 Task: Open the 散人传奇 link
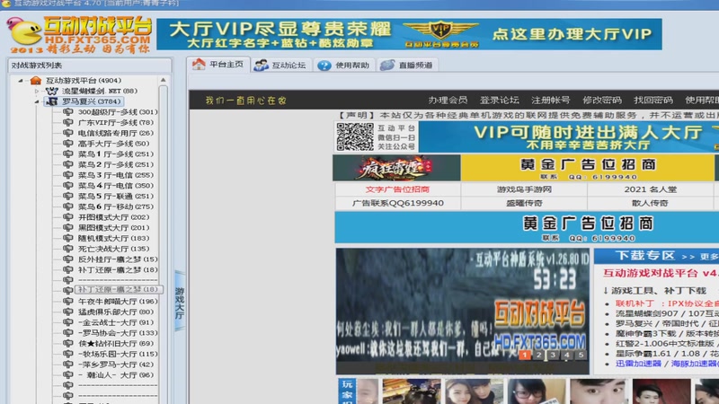pyautogui.click(x=650, y=203)
